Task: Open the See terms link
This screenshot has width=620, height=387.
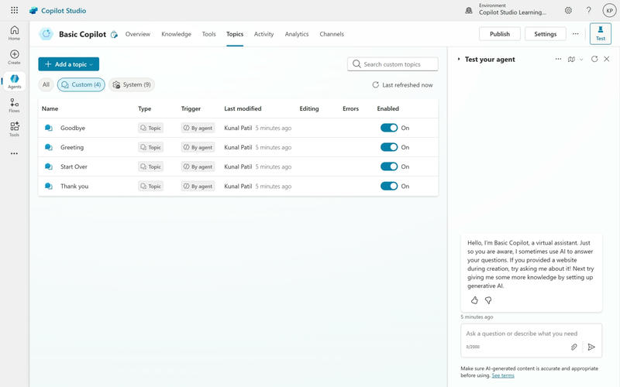Action: pyautogui.click(x=503, y=375)
